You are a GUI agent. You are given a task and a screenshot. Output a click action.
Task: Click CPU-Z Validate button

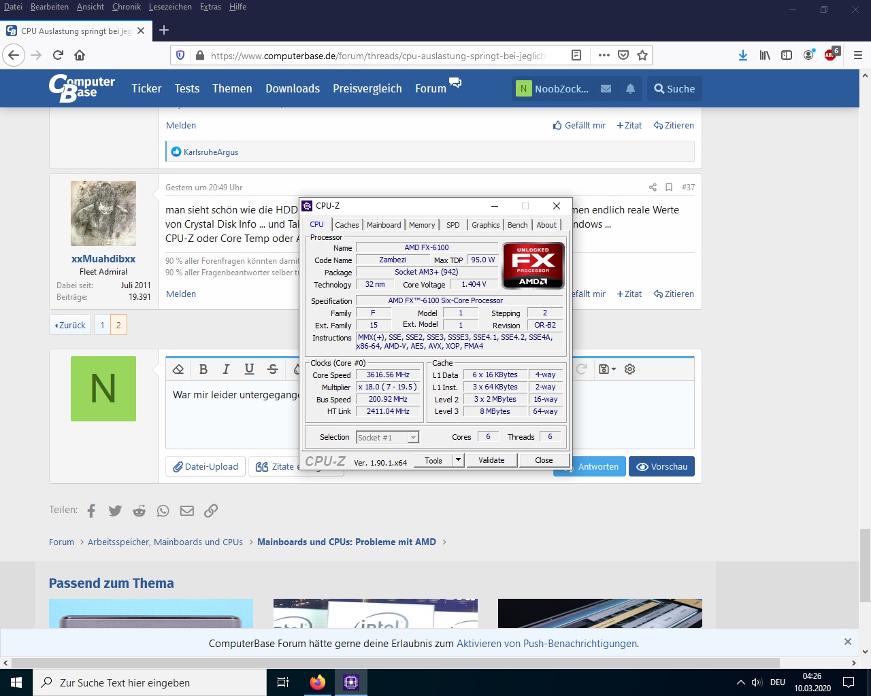[x=491, y=460]
